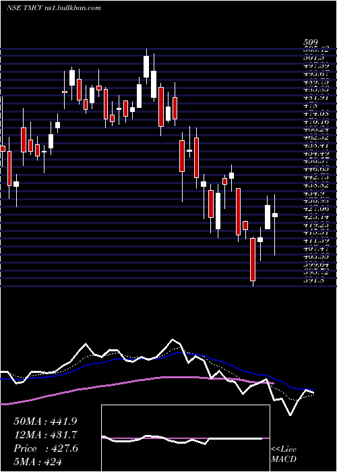Click inside the MACD indicator panel
Image resolution: width=337 pixels, height=472 pixels.
click(185, 438)
